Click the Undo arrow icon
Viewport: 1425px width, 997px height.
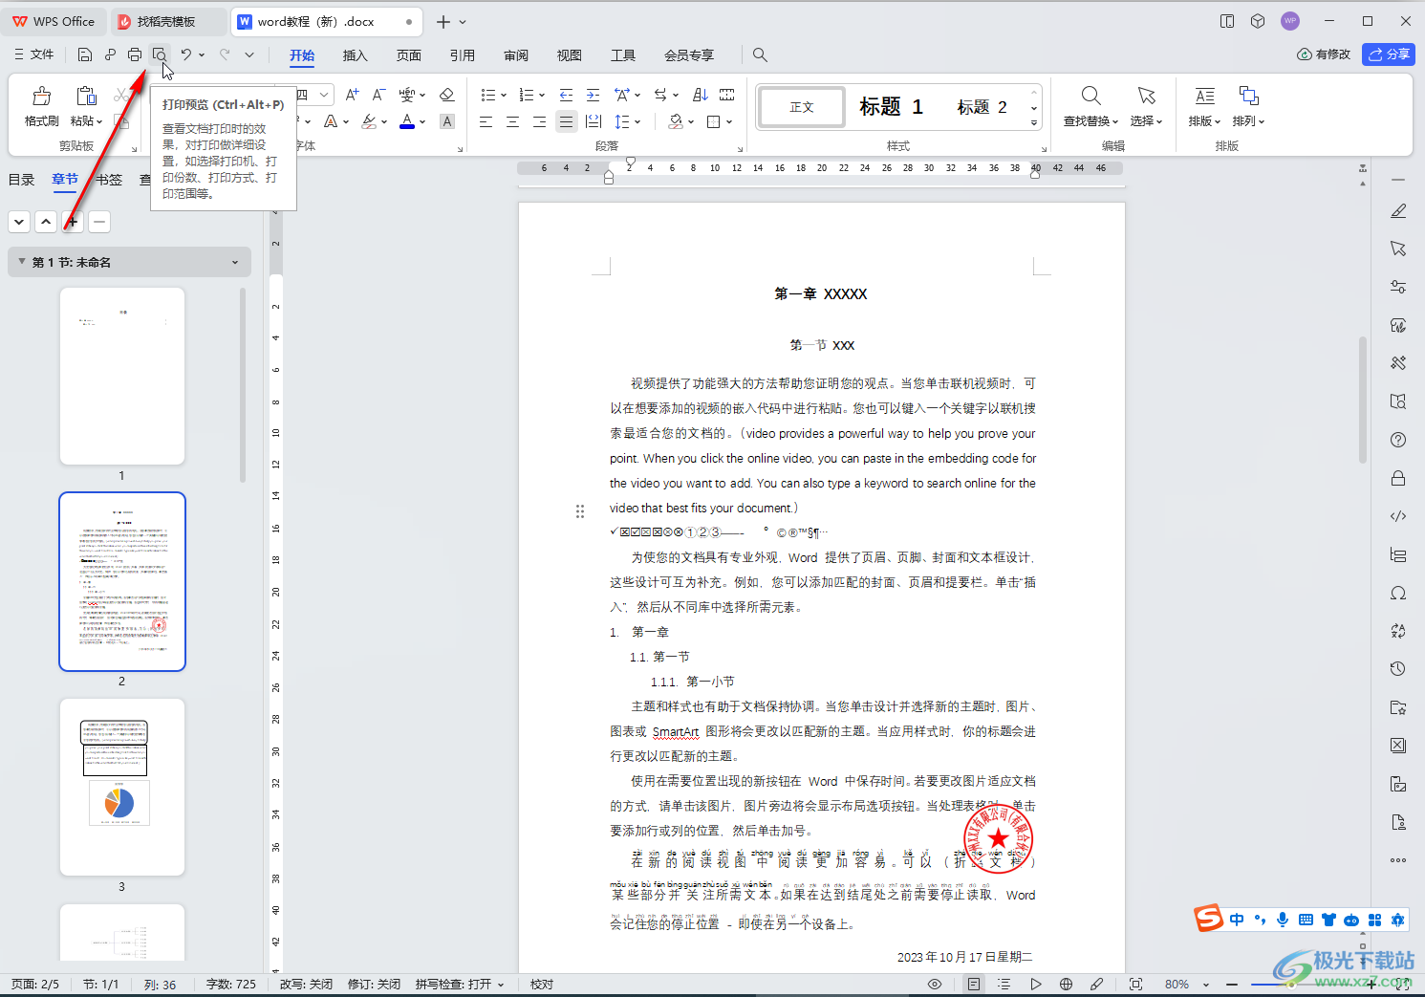click(186, 54)
